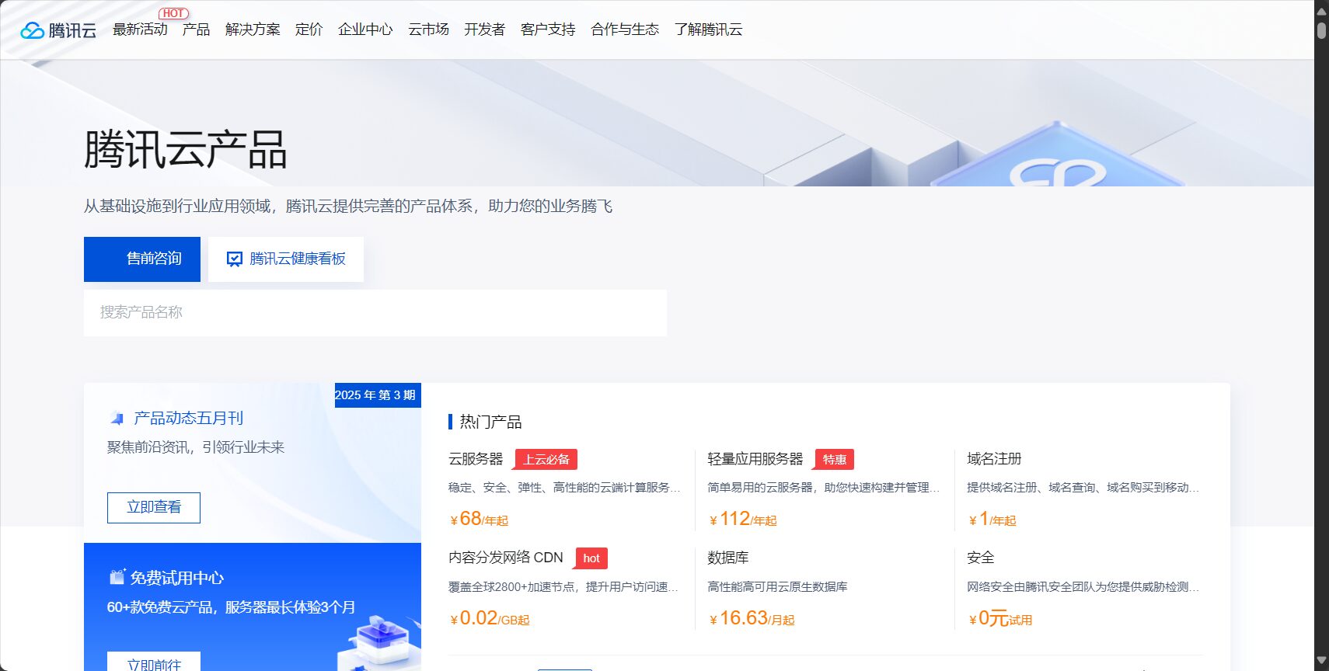
Task: Click the 免费试用中心 calendar icon
Action: pos(117,577)
